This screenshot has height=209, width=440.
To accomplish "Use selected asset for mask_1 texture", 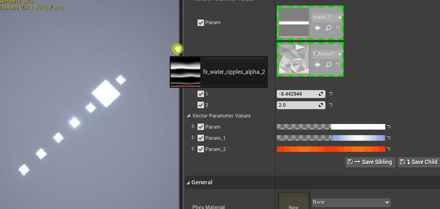I will click(x=318, y=28).
